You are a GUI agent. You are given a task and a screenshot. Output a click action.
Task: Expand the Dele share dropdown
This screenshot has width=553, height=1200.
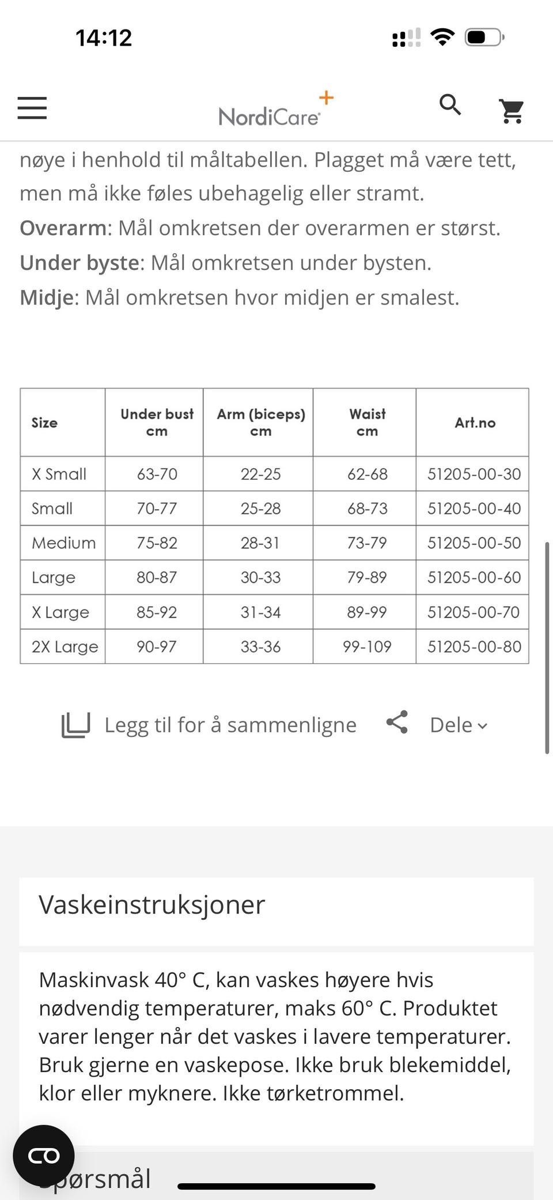(459, 725)
